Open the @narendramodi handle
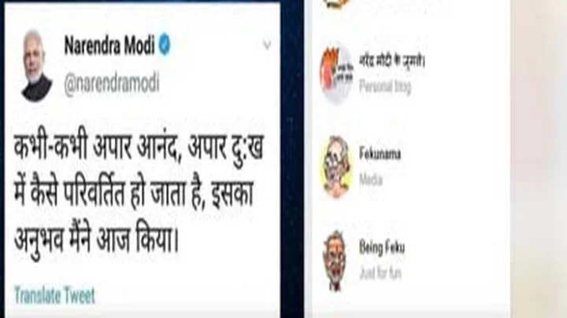 pyautogui.click(x=112, y=84)
